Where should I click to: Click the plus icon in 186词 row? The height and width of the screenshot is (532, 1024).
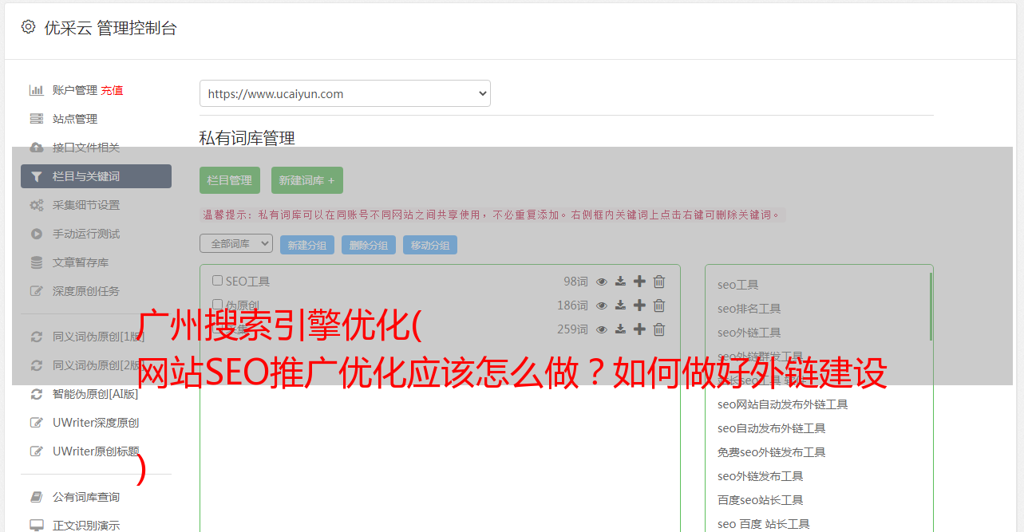(x=639, y=305)
